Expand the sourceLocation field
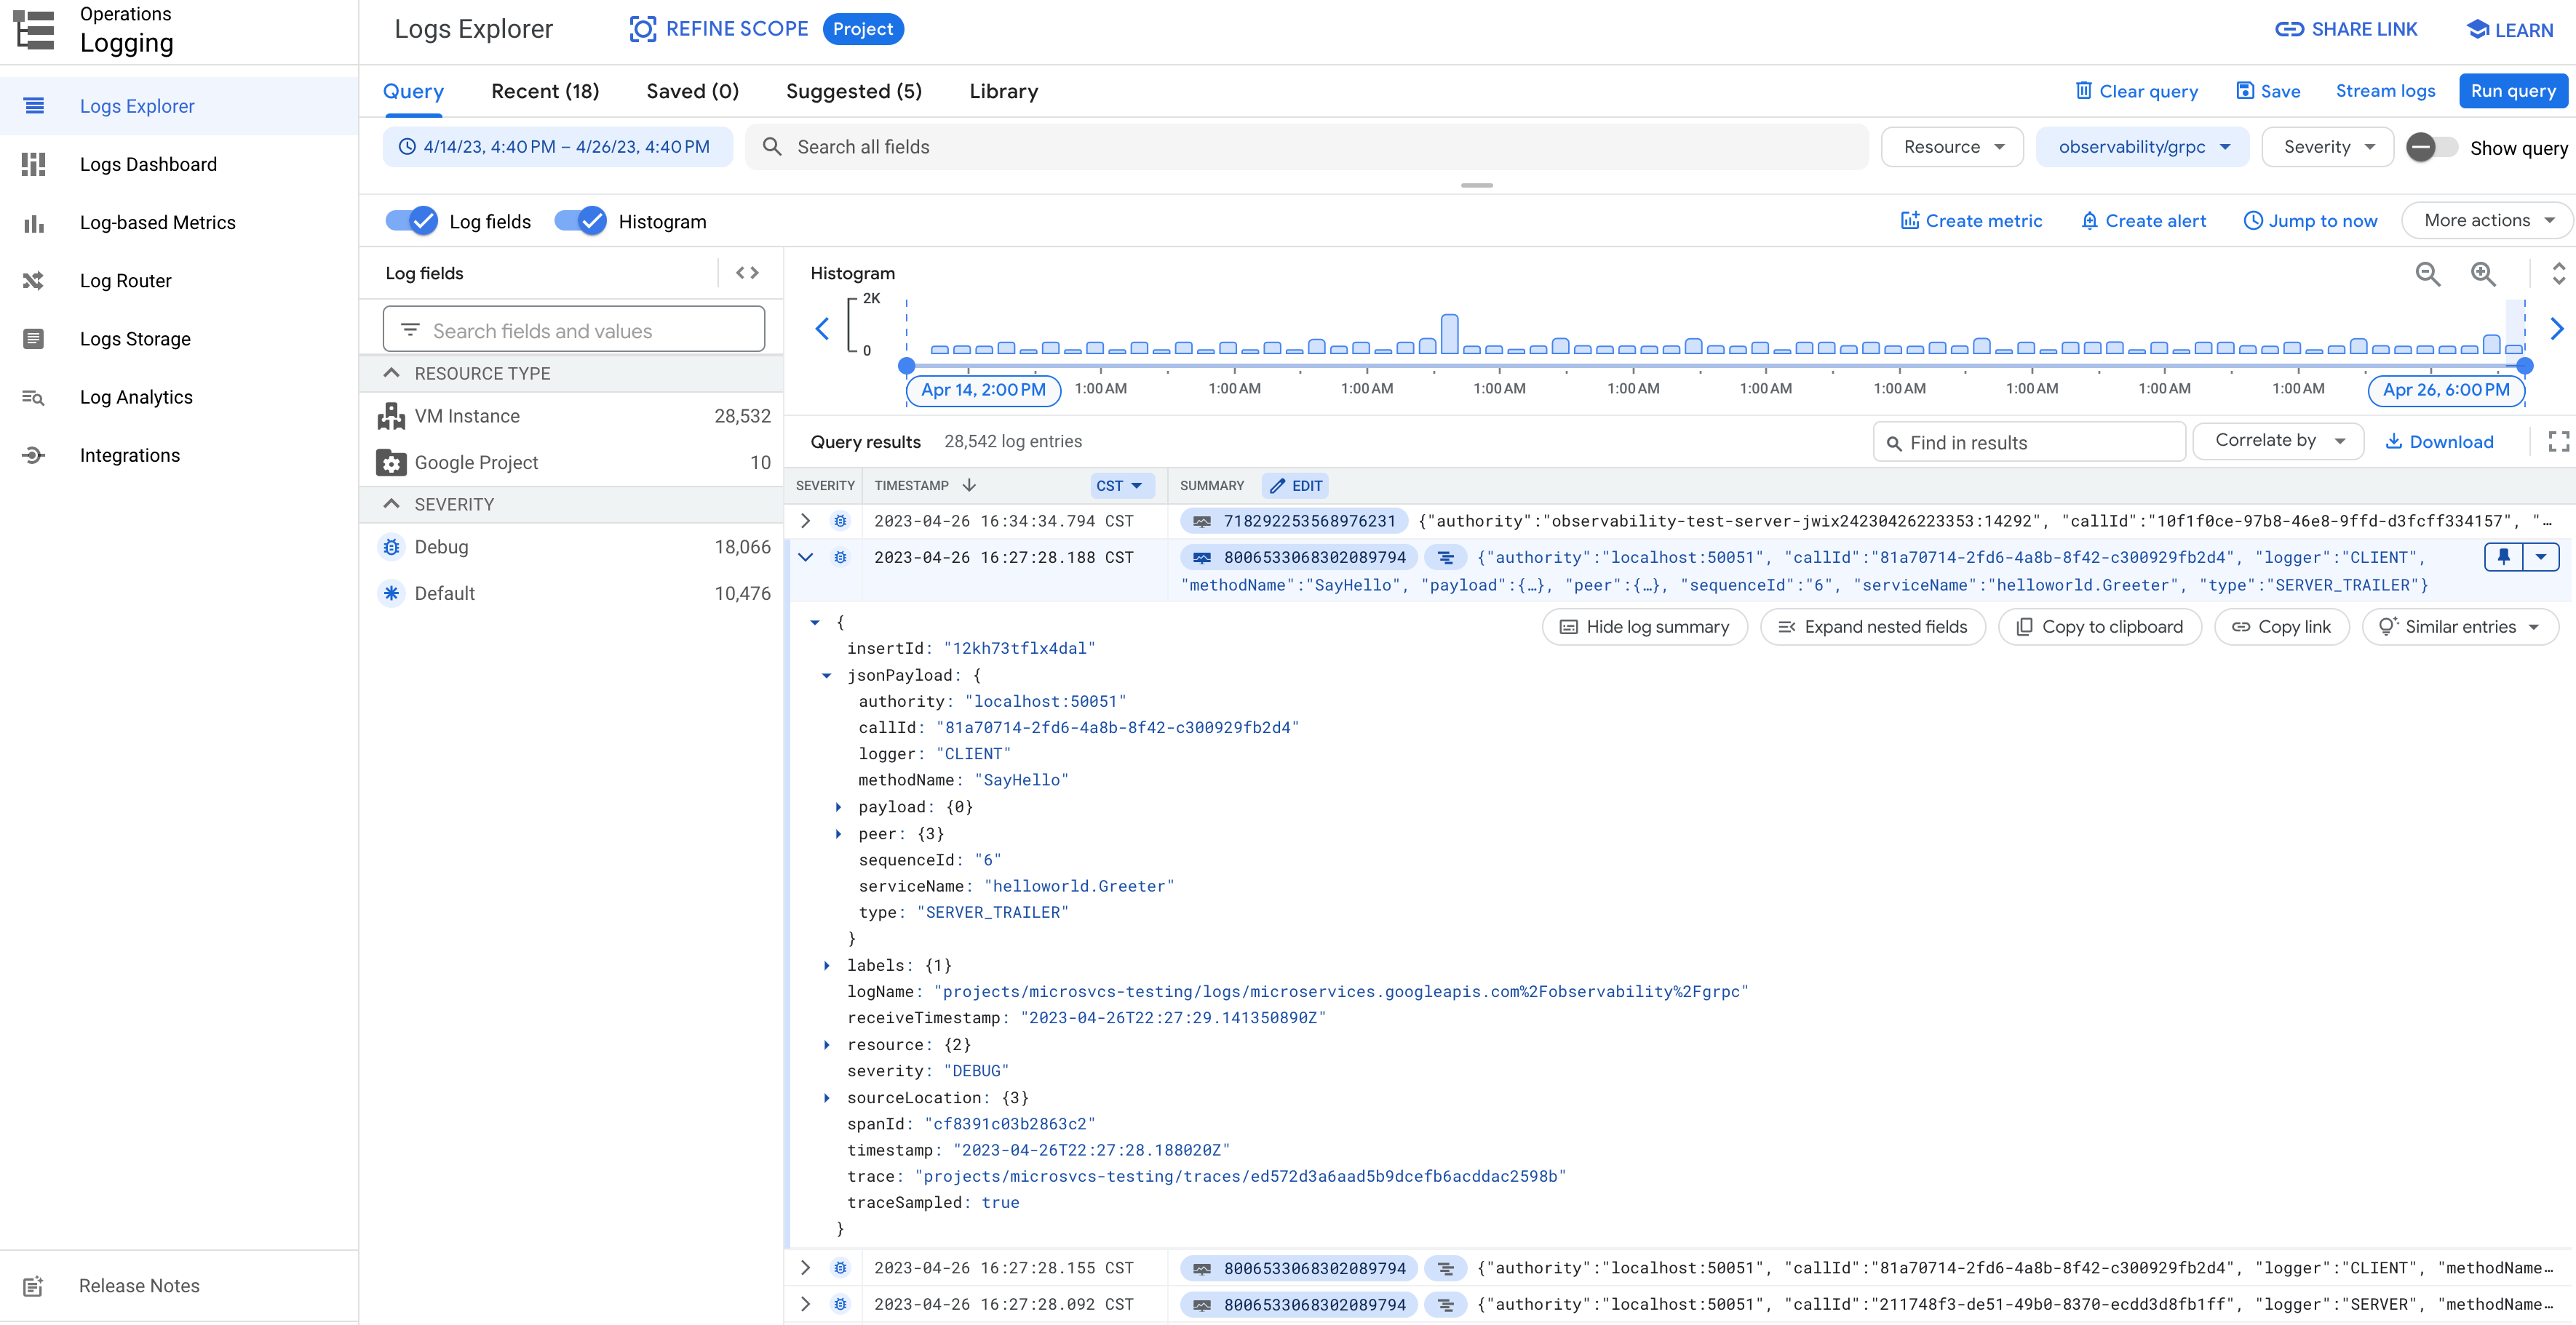The width and height of the screenshot is (2576, 1325). coord(827,1097)
